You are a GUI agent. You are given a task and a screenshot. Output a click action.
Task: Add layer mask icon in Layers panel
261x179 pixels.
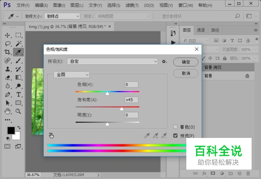click(213, 173)
